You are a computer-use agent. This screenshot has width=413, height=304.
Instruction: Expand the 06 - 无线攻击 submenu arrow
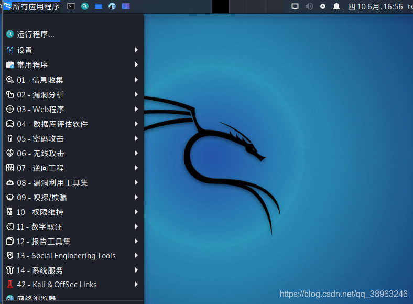(x=136, y=153)
